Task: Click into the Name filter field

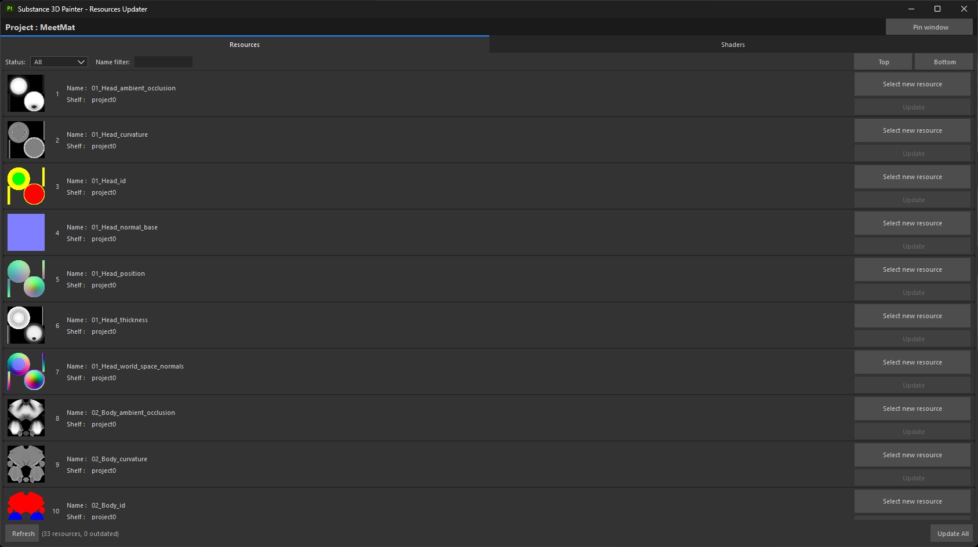Action: tap(163, 62)
